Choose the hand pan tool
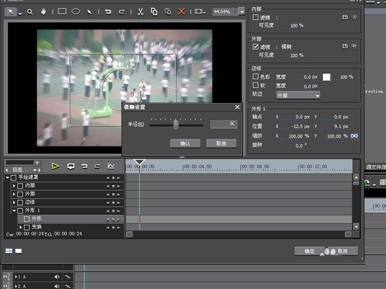 coord(43,12)
